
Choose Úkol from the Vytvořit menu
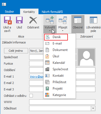pos(60,56)
